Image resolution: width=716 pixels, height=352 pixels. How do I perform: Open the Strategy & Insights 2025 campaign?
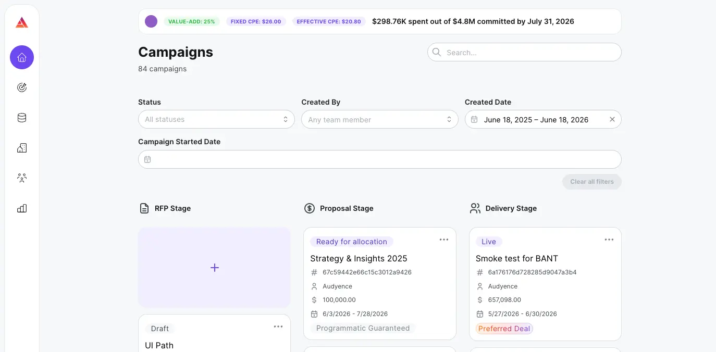tap(359, 258)
